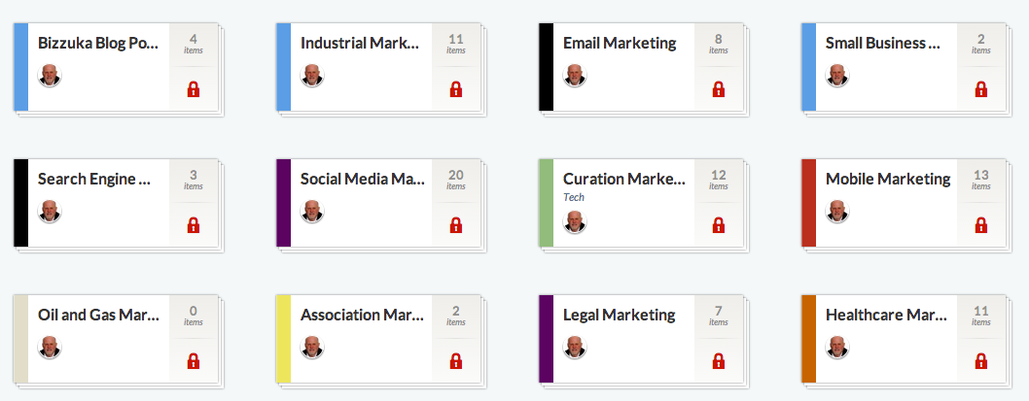Click the lock icon on Mobile Marketing card
Image resolution: width=1029 pixels, height=401 pixels.
click(x=980, y=224)
